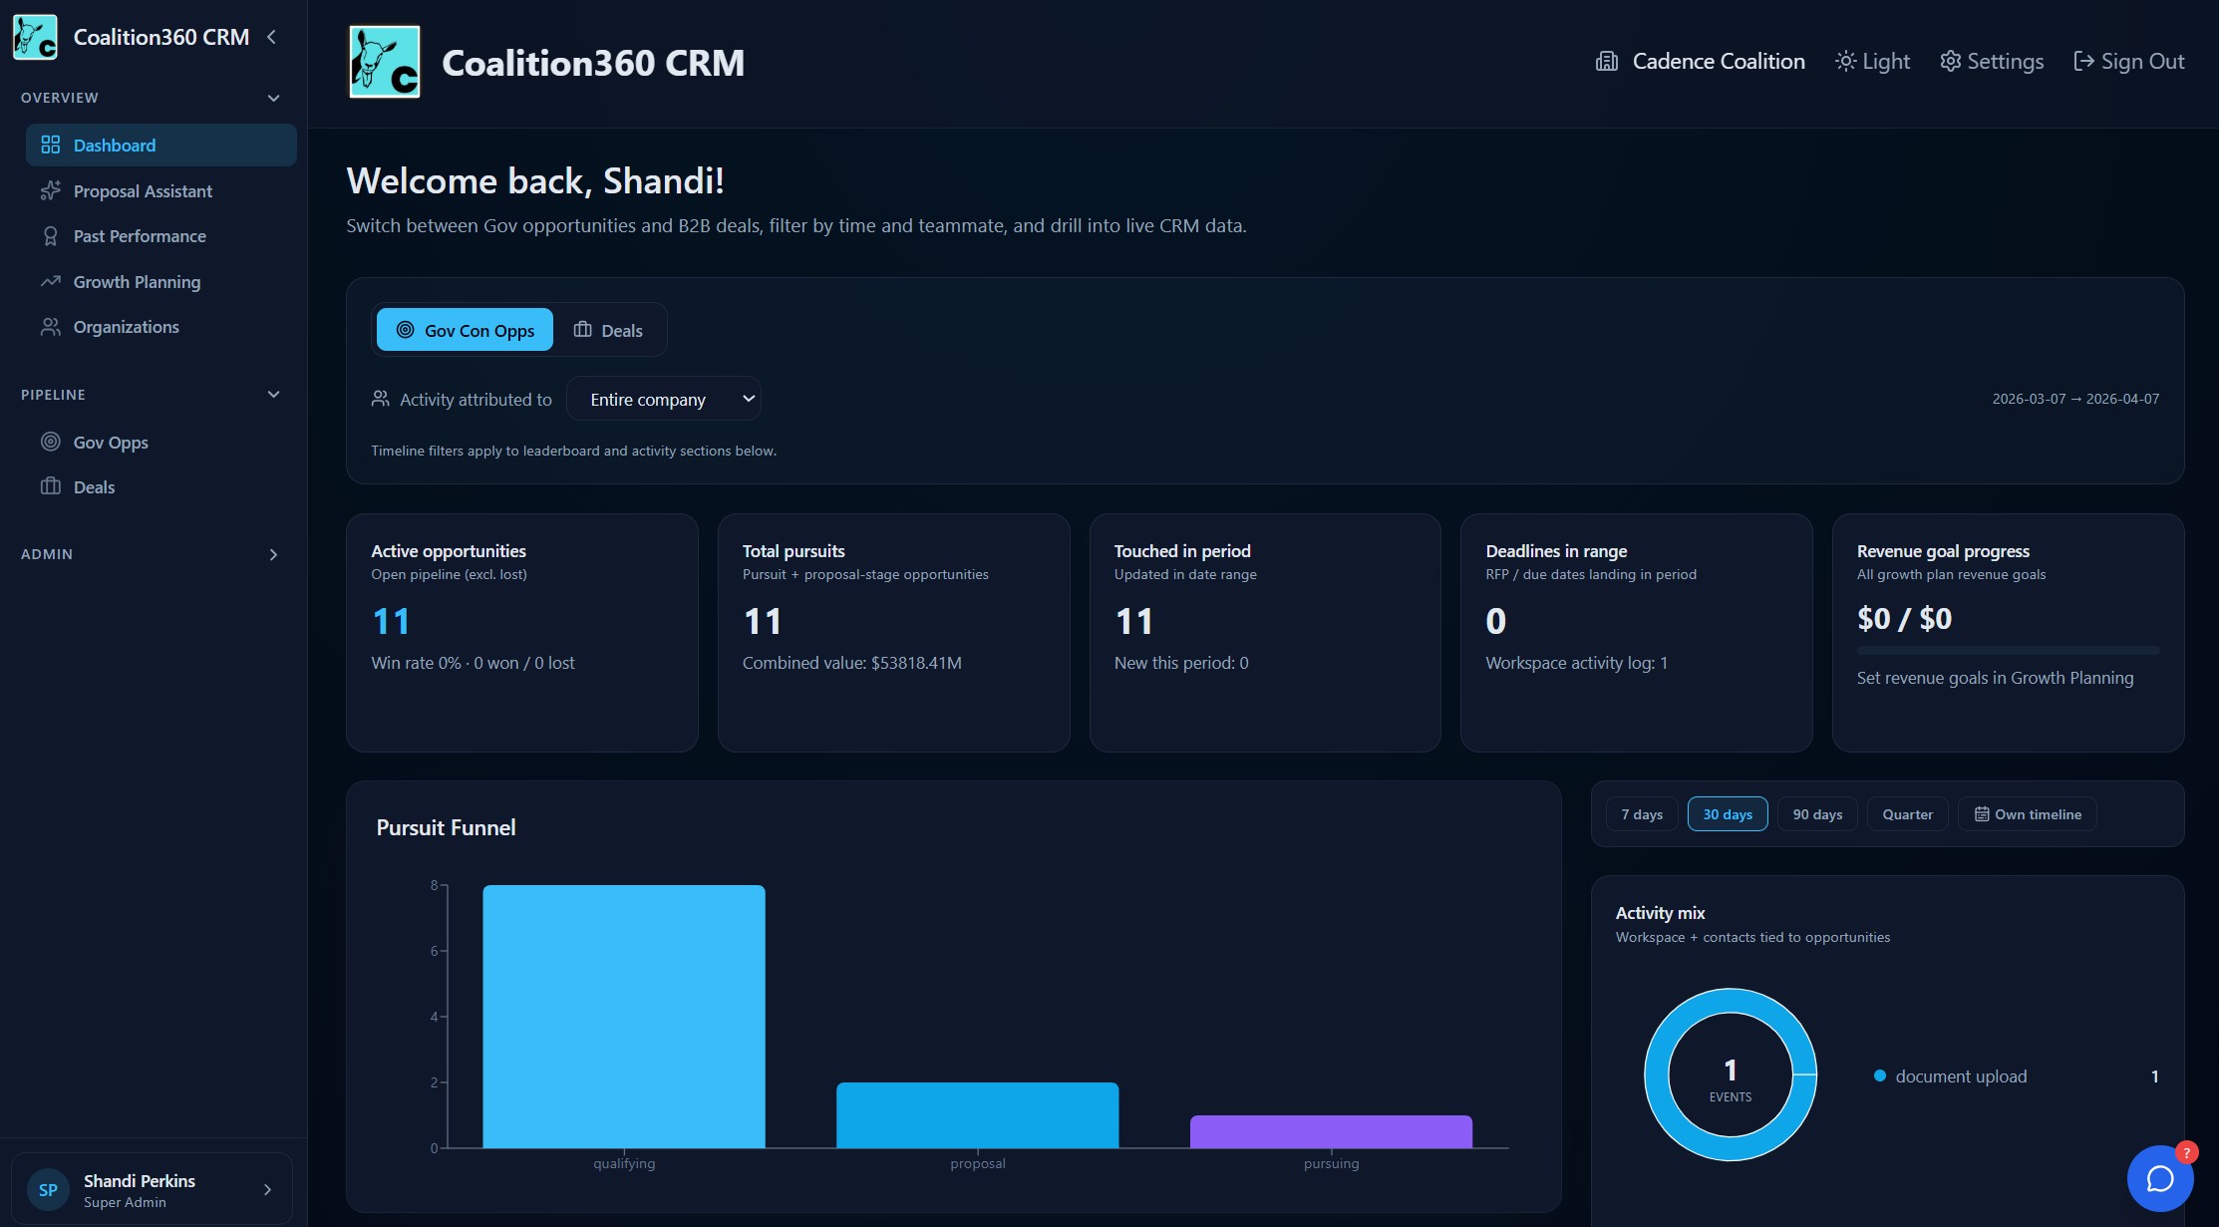Click the Gov Opps target icon in sidebar

(50, 442)
